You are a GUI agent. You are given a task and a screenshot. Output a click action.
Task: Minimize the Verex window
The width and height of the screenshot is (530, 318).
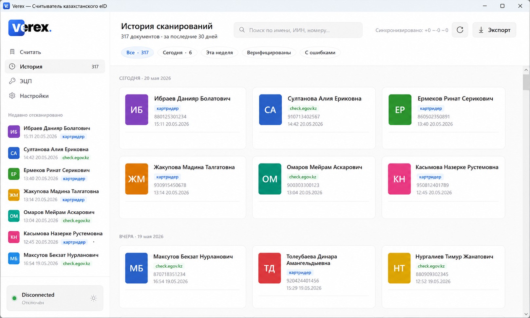click(485, 6)
